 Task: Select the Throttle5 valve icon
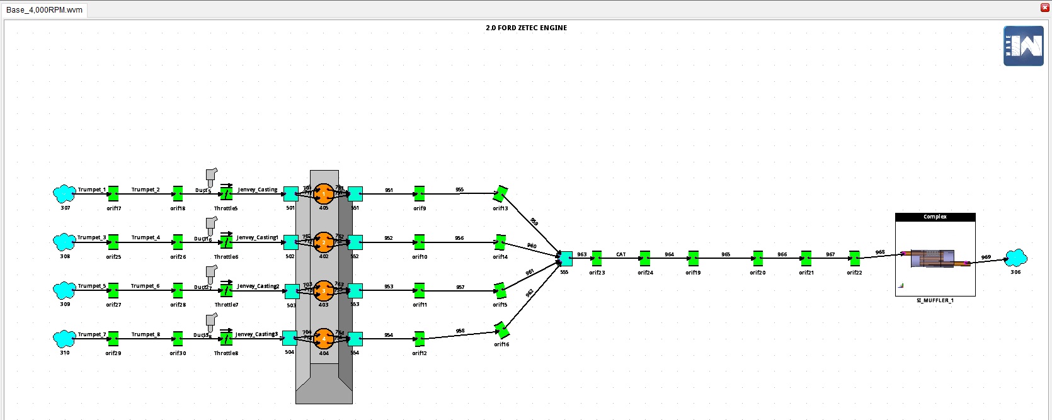click(x=226, y=194)
